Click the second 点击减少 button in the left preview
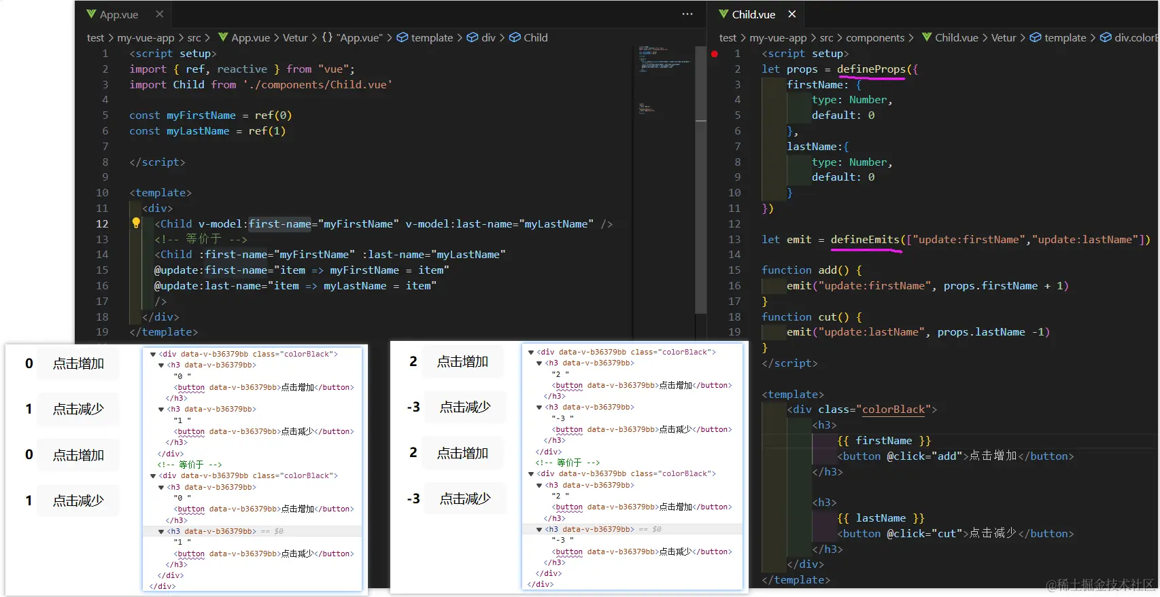Viewport: 1160px width, 597px height. point(78,501)
